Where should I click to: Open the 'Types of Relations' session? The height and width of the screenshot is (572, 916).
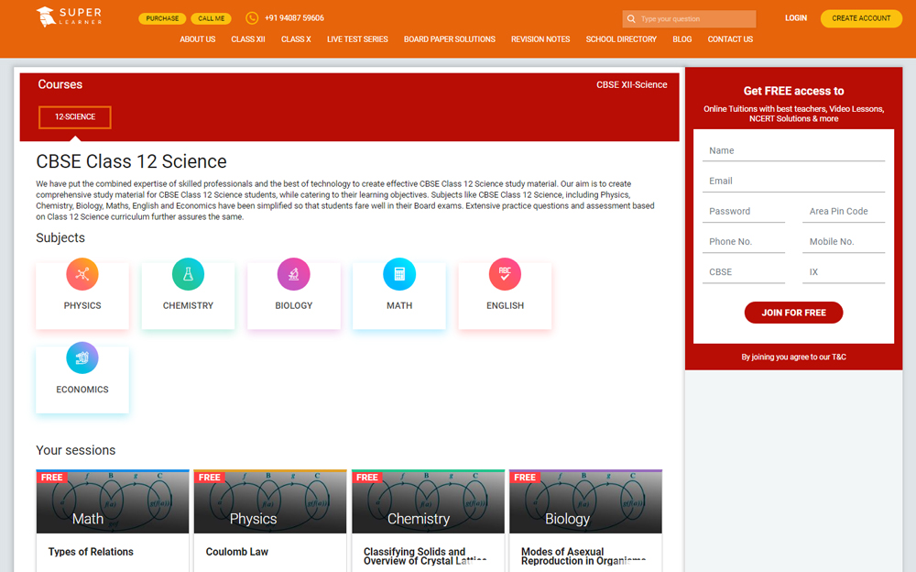coord(91,552)
